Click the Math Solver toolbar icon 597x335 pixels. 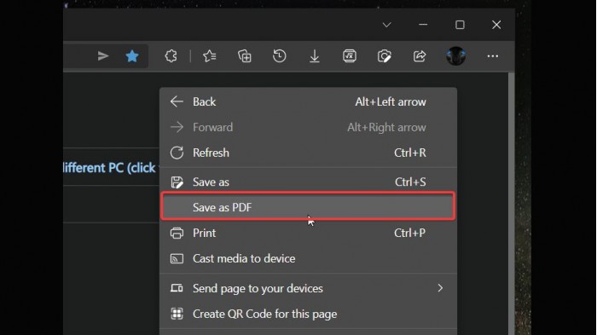click(350, 56)
